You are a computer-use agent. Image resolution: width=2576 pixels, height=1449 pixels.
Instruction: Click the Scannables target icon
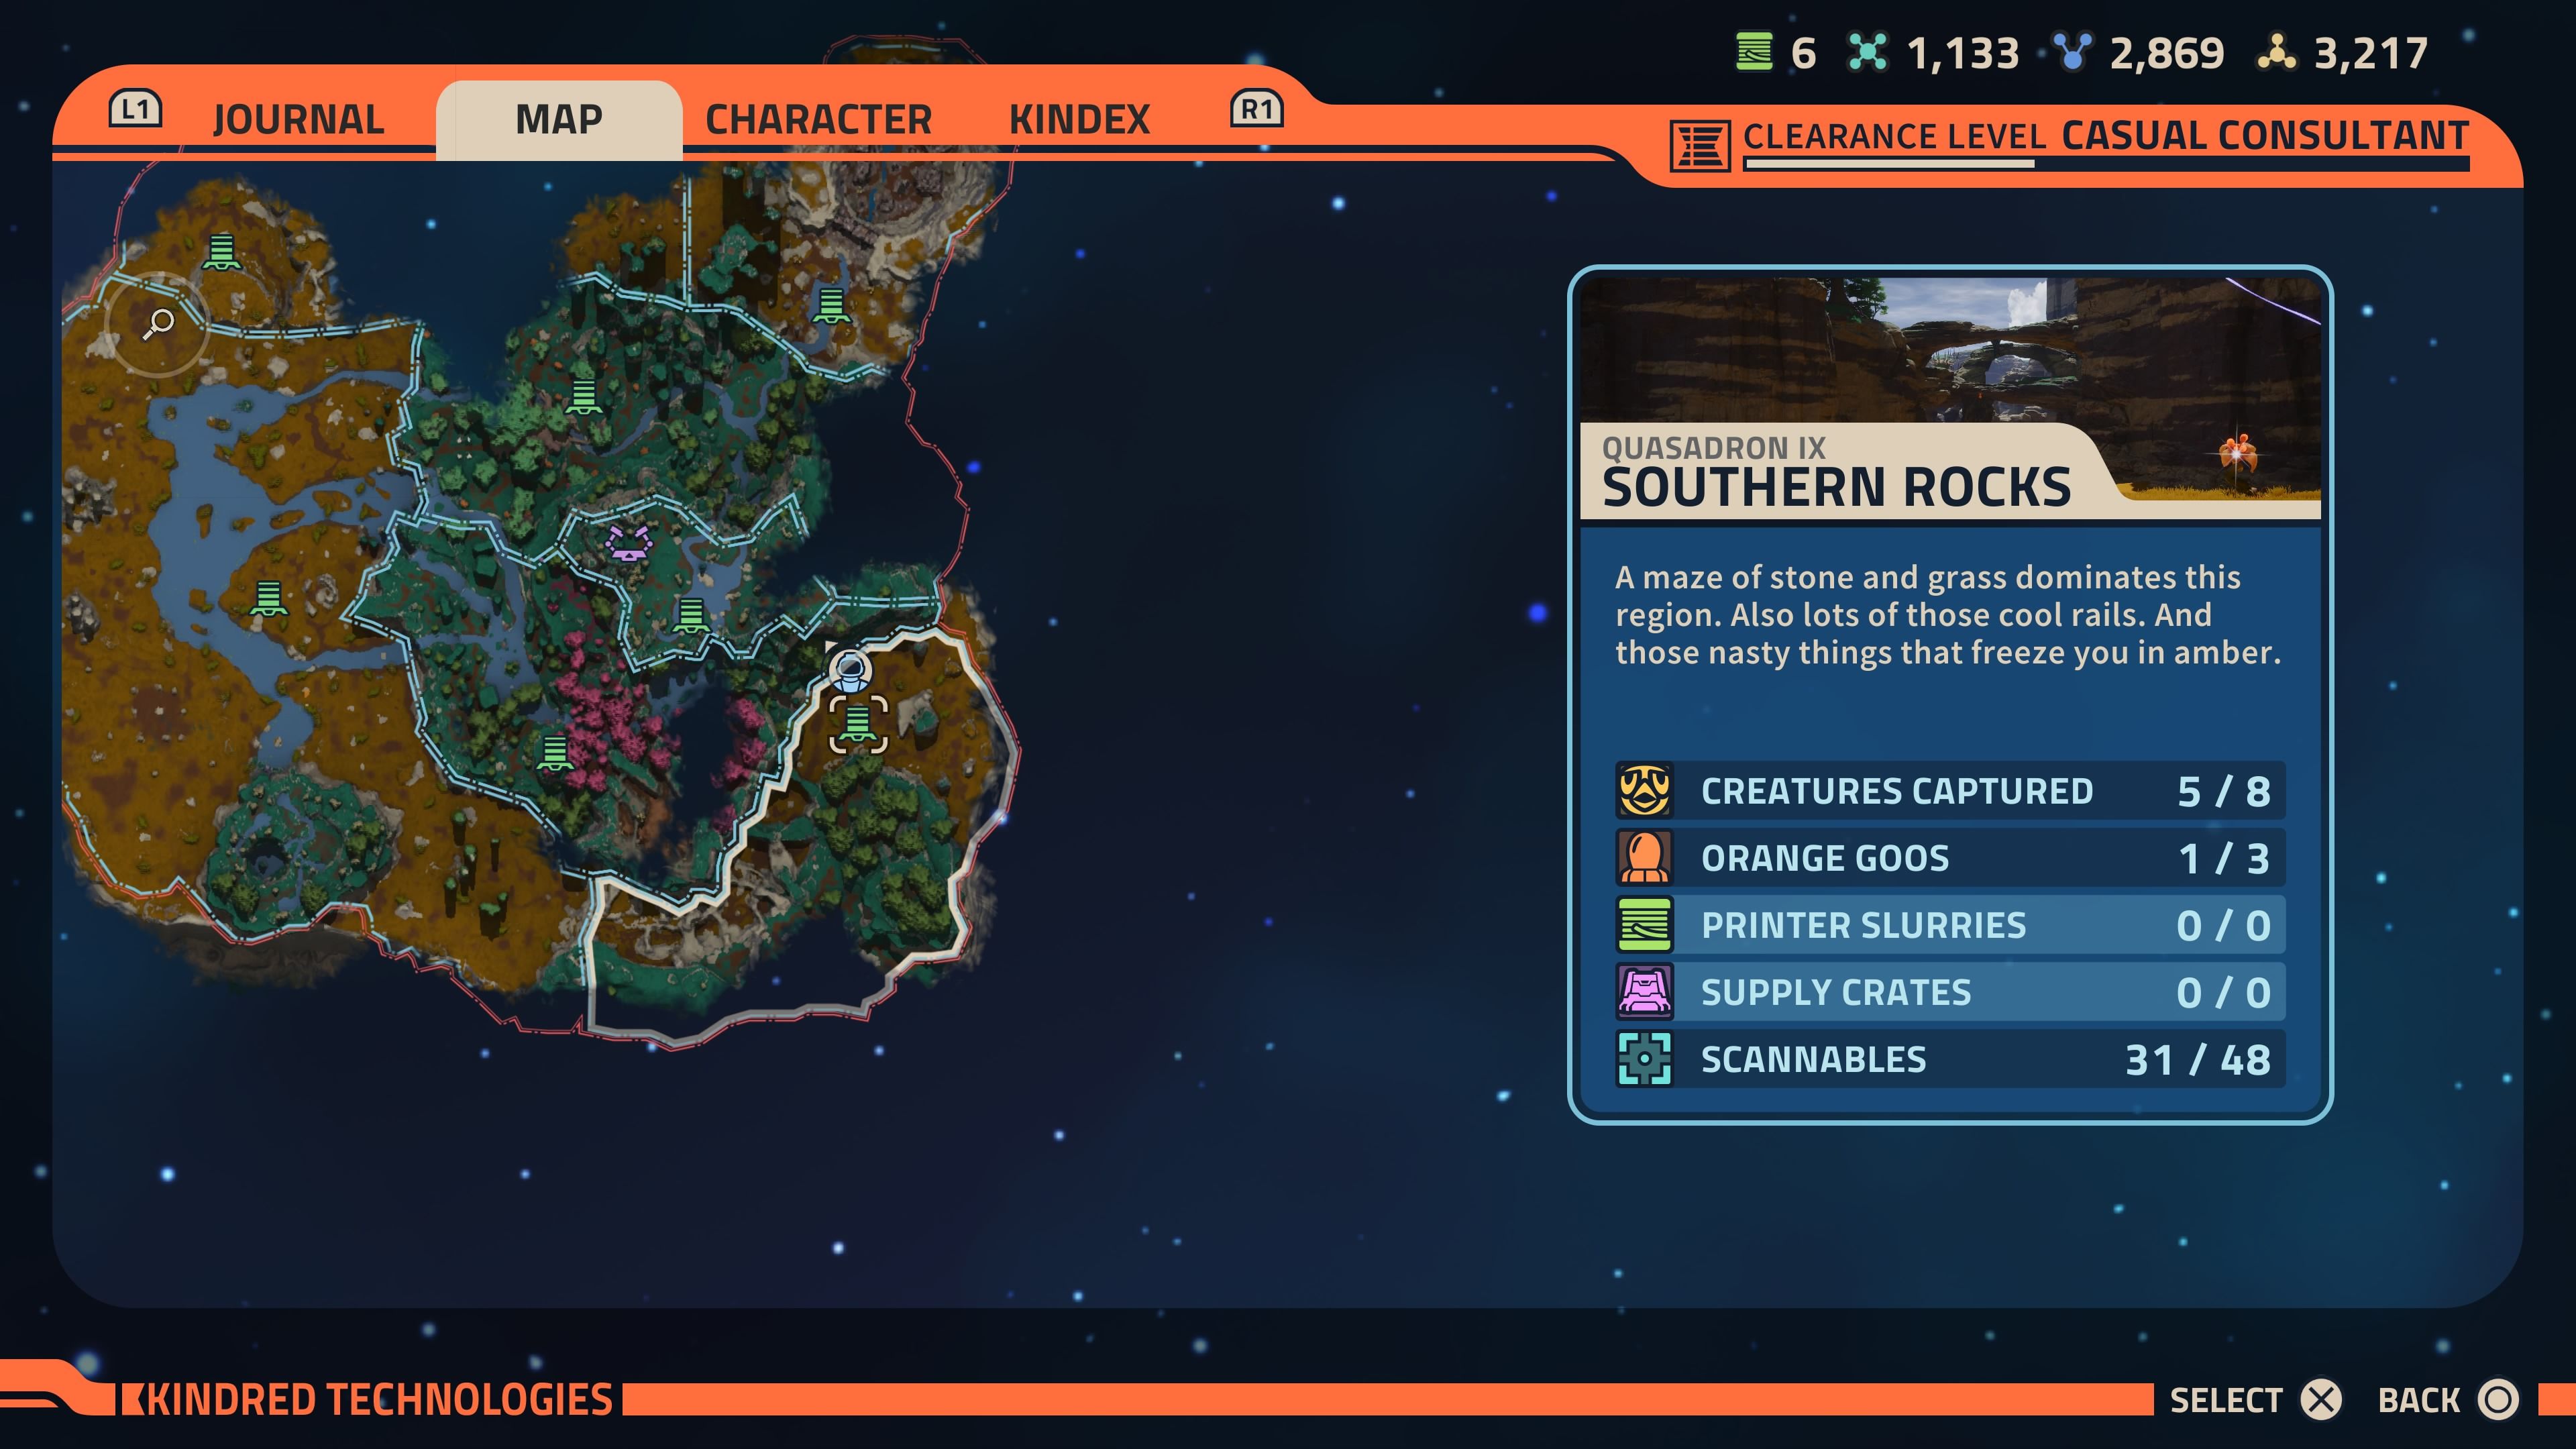pyautogui.click(x=1644, y=1059)
